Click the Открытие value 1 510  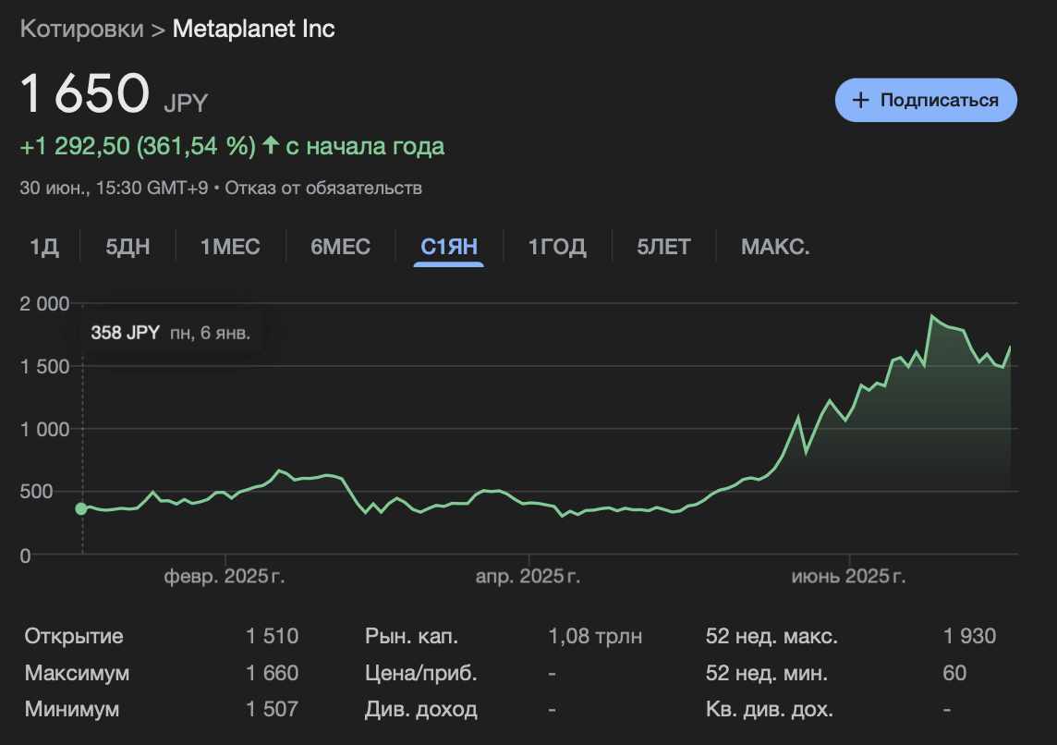(272, 636)
